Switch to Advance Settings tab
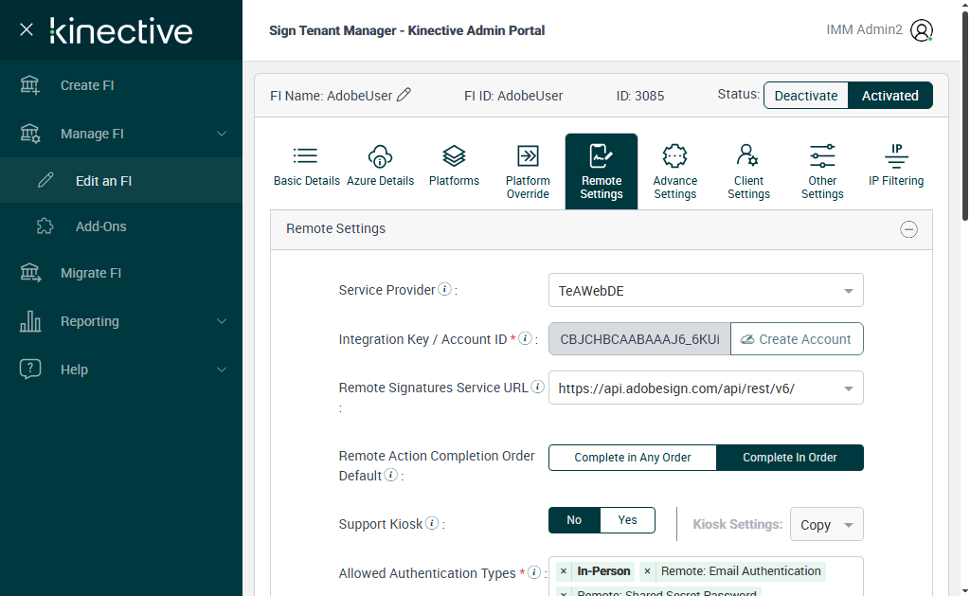Image resolution: width=970 pixels, height=596 pixels. (x=674, y=172)
